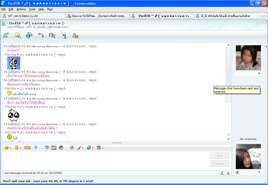Viewport: 268px width, 185px height.
Task: Click the webcam icon under my picture
Action: 237,172
